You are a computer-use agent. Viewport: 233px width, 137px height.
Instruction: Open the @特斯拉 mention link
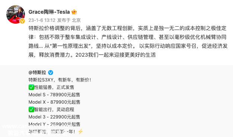(x=37, y=73)
